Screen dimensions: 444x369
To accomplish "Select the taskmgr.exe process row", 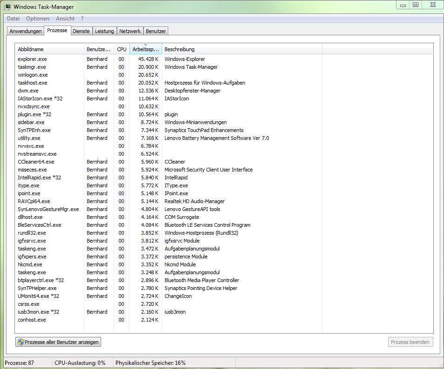I will click(169, 67).
